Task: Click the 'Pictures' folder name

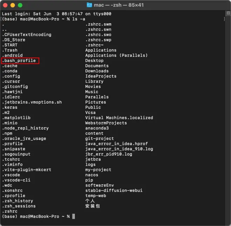Action: pyautogui.click(x=96, y=102)
